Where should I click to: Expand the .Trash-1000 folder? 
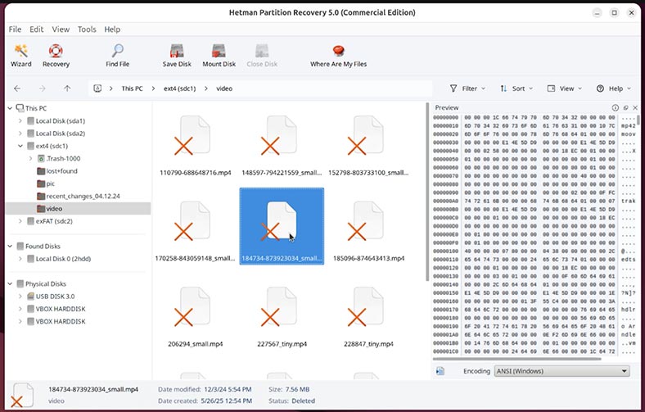click(x=30, y=158)
